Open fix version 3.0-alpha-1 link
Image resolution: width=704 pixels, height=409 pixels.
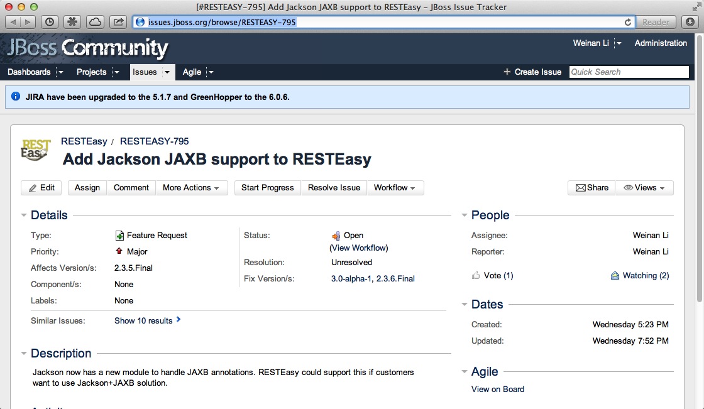(x=351, y=278)
